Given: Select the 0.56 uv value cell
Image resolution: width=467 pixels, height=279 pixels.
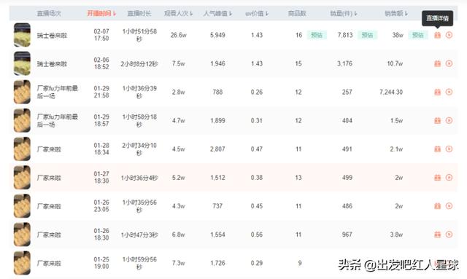Looking at the screenshot, I should pyautogui.click(x=257, y=235).
